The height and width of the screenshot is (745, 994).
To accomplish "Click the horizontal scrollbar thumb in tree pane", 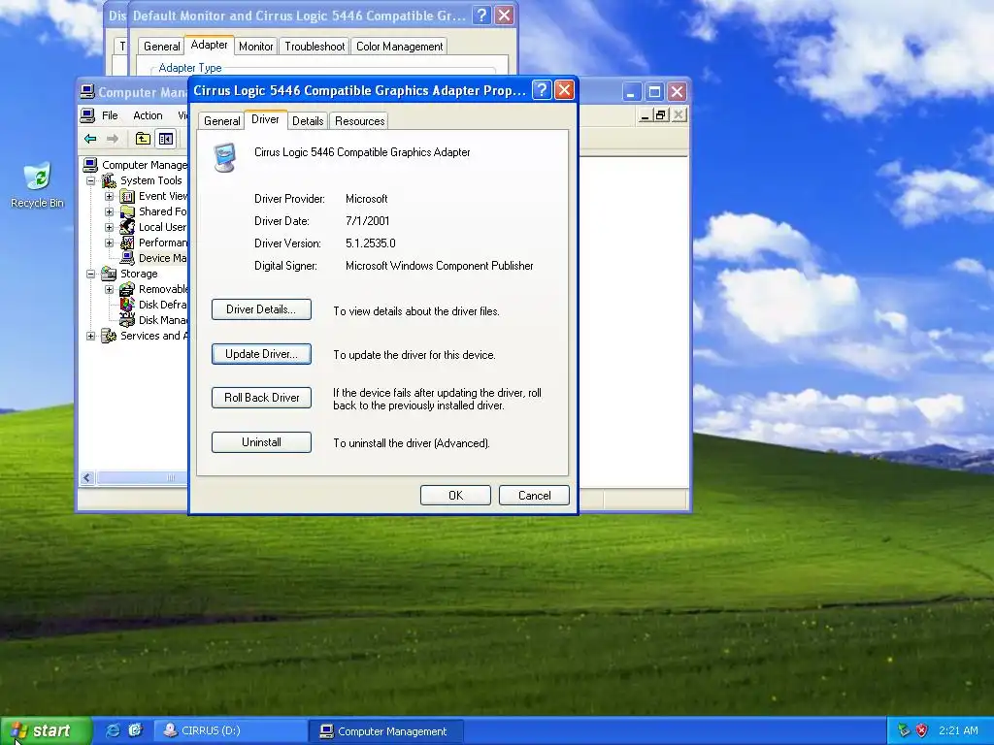I will [x=142, y=477].
